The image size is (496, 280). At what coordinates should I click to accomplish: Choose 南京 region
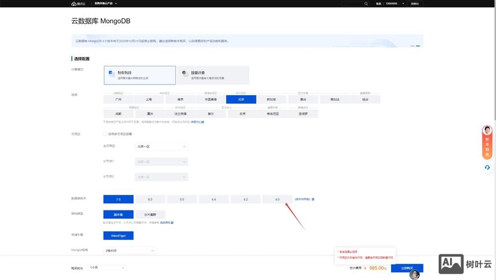tap(180, 100)
